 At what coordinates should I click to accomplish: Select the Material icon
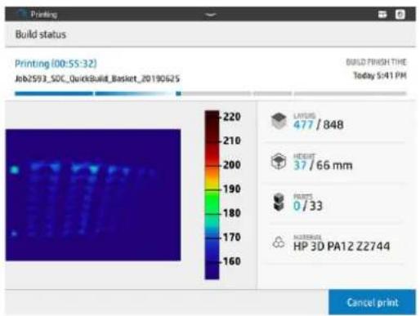[279, 242]
